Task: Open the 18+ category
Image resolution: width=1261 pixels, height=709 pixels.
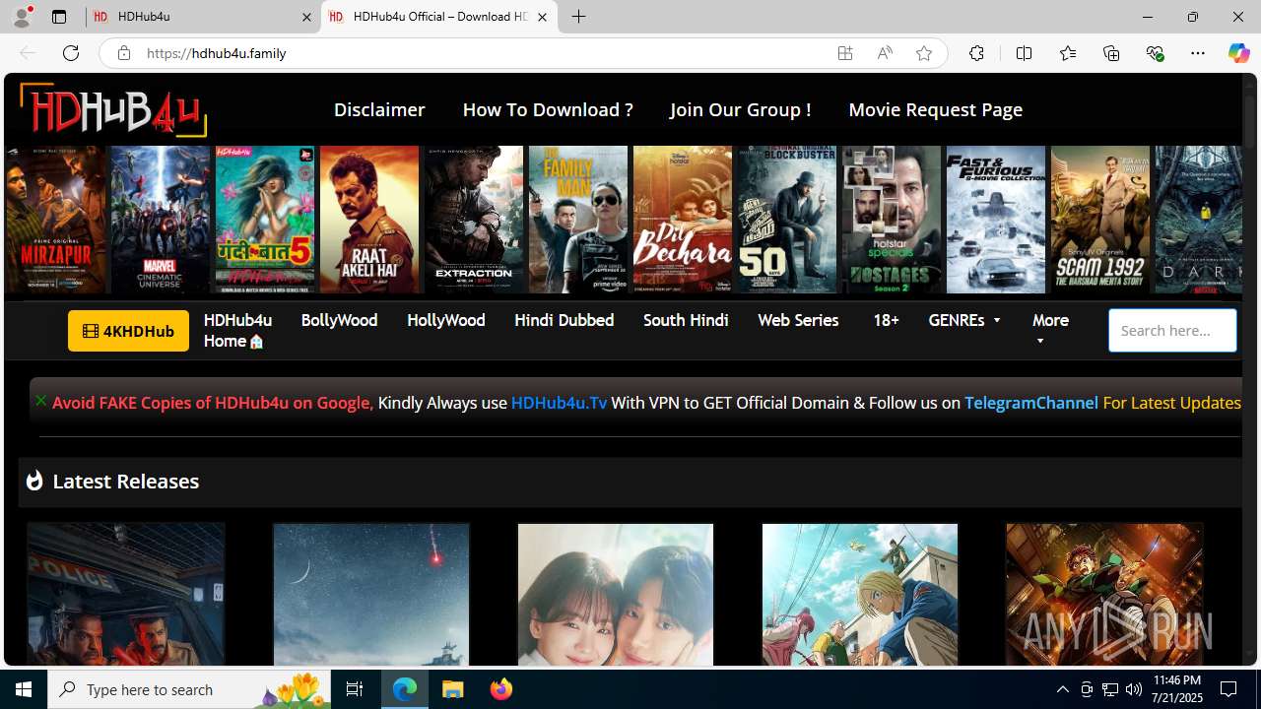Action: (x=886, y=320)
